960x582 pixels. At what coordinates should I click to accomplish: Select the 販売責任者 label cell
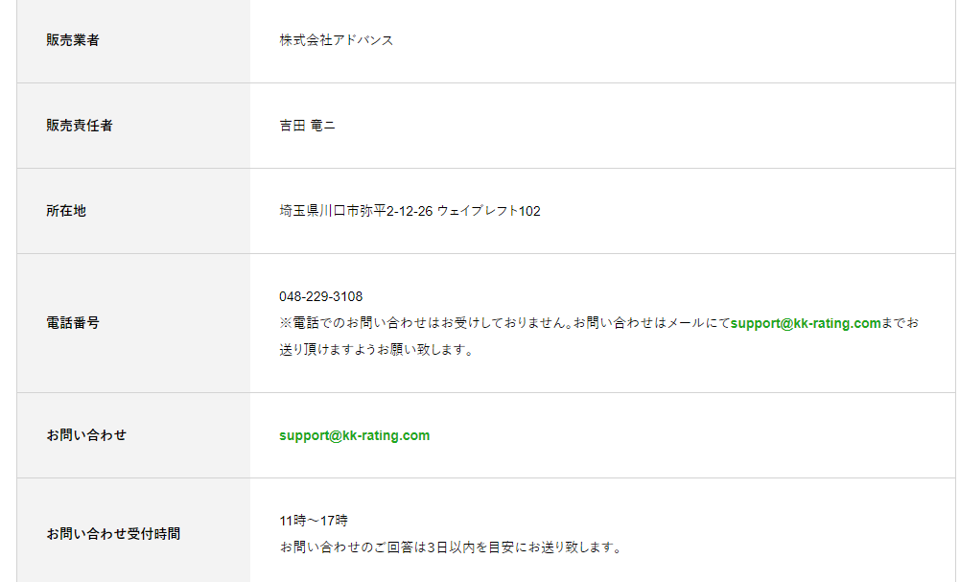pos(133,126)
